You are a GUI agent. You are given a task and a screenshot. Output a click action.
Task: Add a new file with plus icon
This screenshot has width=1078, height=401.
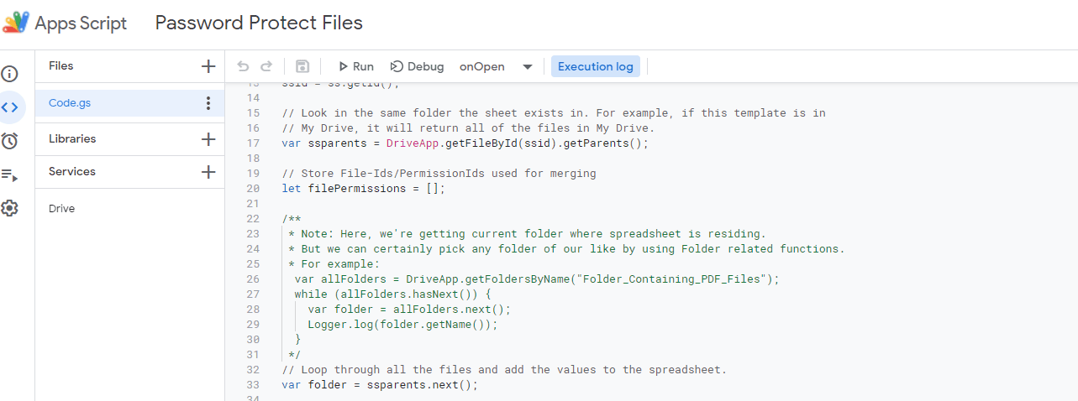click(208, 66)
